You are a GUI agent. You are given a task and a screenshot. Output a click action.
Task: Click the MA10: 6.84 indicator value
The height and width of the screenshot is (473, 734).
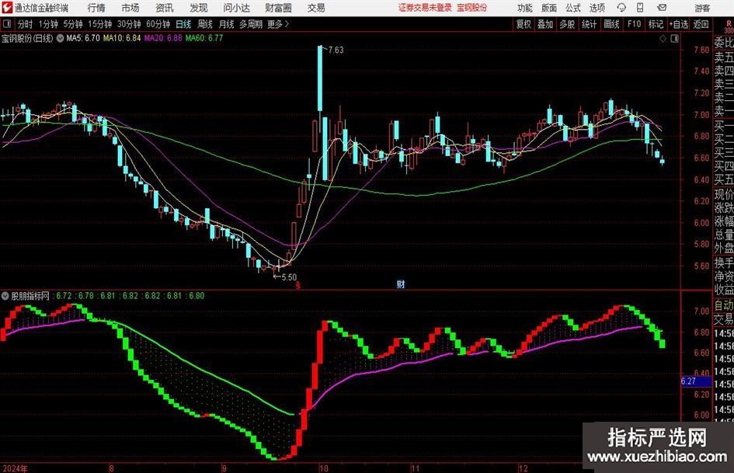[122, 38]
